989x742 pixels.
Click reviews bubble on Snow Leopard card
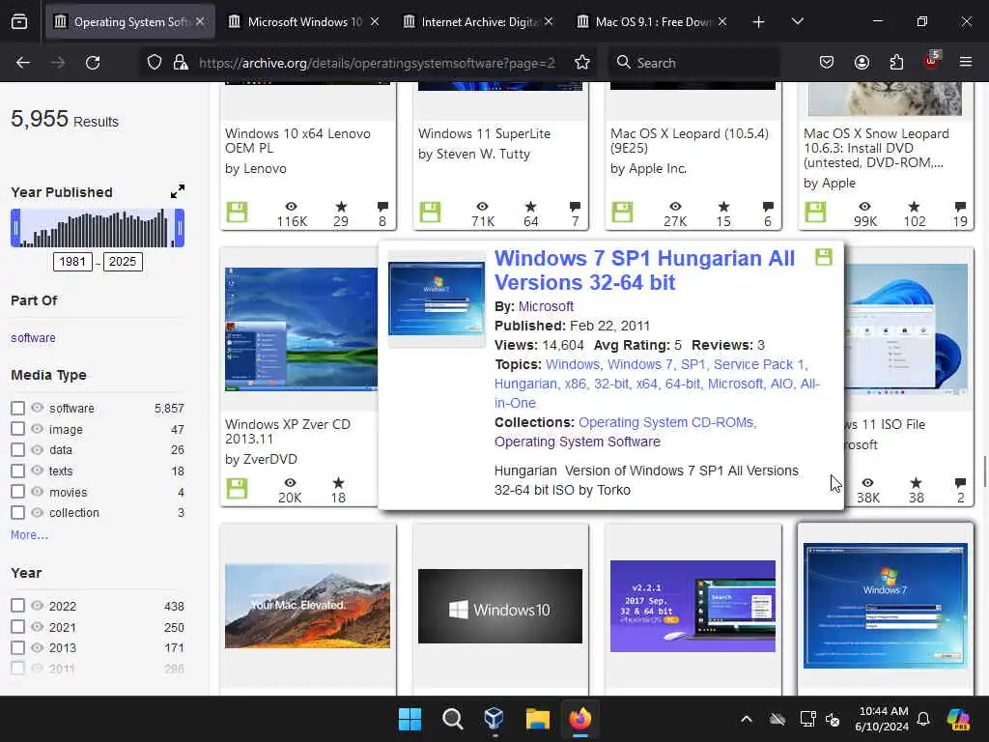pyautogui.click(x=960, y=207)
